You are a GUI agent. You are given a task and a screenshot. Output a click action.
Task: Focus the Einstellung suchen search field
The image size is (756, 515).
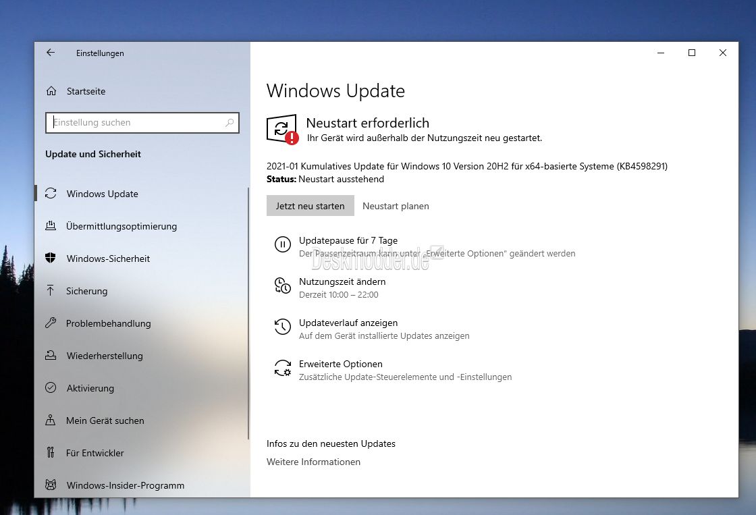(x=142, y=122)
